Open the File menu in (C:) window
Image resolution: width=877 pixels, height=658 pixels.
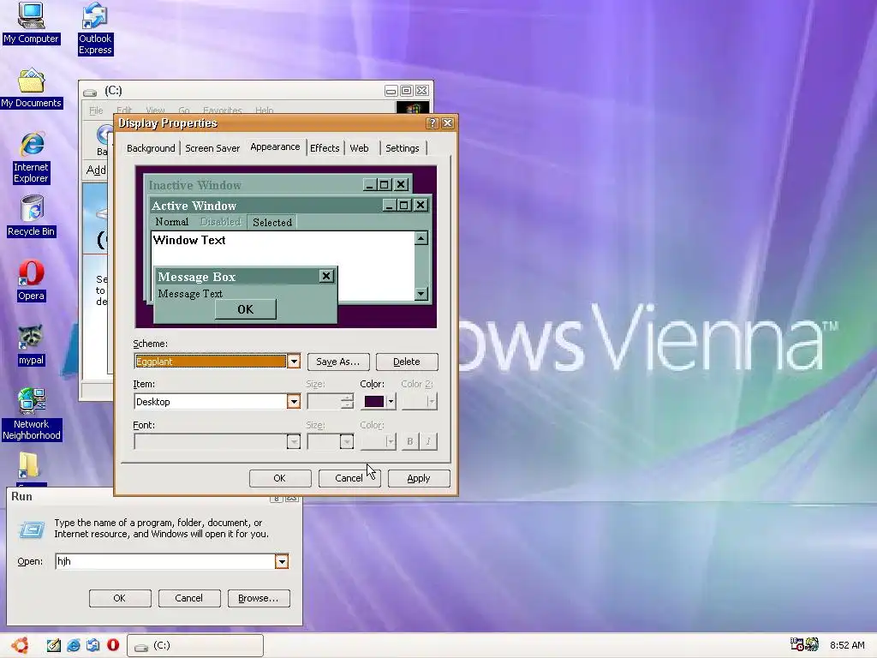pyautogui.click(x=96, y=111)
